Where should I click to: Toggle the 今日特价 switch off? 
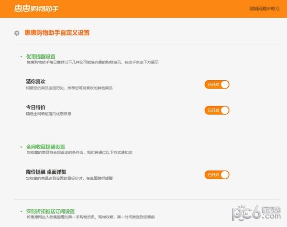[217, 110]
